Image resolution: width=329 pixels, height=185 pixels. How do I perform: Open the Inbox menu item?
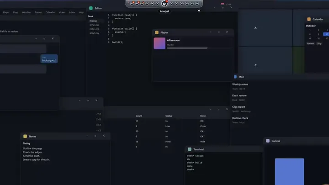point(72,12)
